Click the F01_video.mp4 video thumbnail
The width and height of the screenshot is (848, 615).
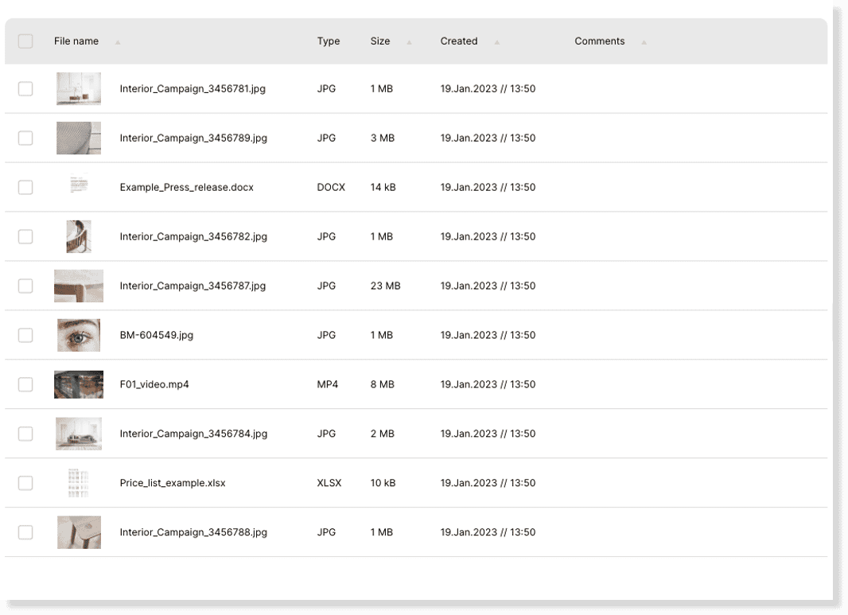pyautogui.click(x=79, y=383)
